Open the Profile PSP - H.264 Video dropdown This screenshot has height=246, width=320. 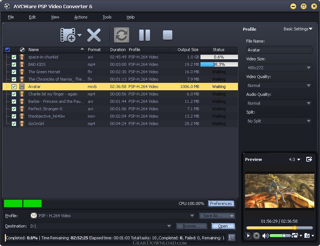coord(112,216)
